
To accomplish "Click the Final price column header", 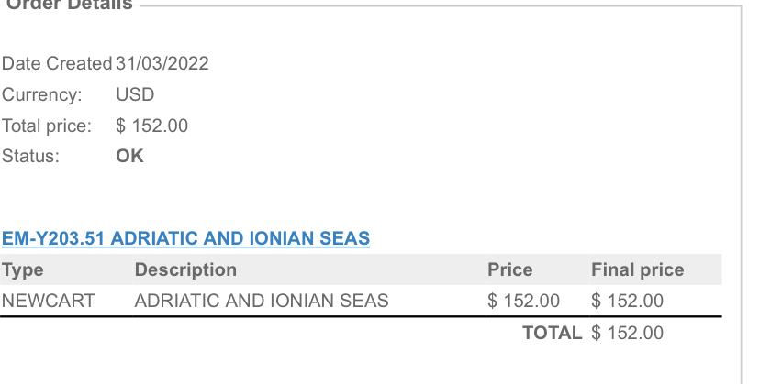I will click(x=637, y=269).
